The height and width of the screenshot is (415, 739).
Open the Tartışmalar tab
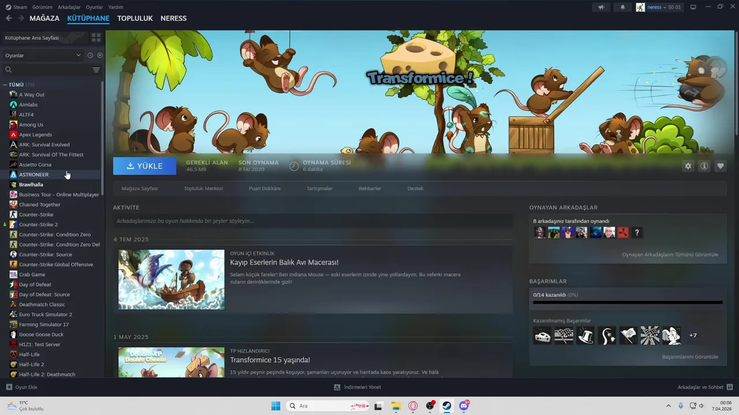[x=319, y=188]
